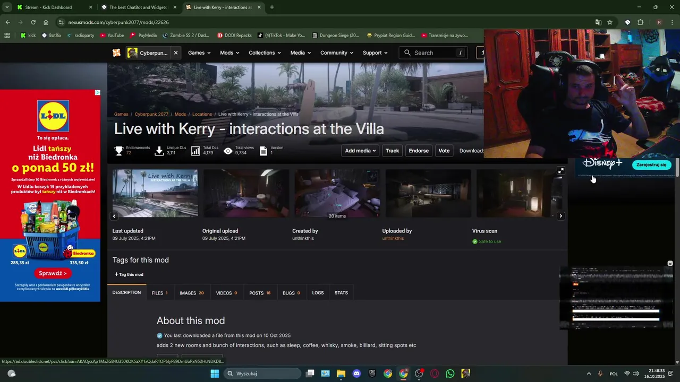Go to previous gallery image arrow
The width and height of the screenshot is (680, 382).
pyautogui.click(x=114, y=216)
